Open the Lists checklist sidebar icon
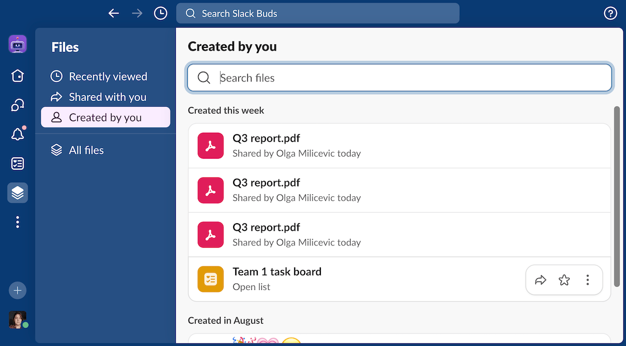Screen dimensions: 626x346 coord(18,164)
